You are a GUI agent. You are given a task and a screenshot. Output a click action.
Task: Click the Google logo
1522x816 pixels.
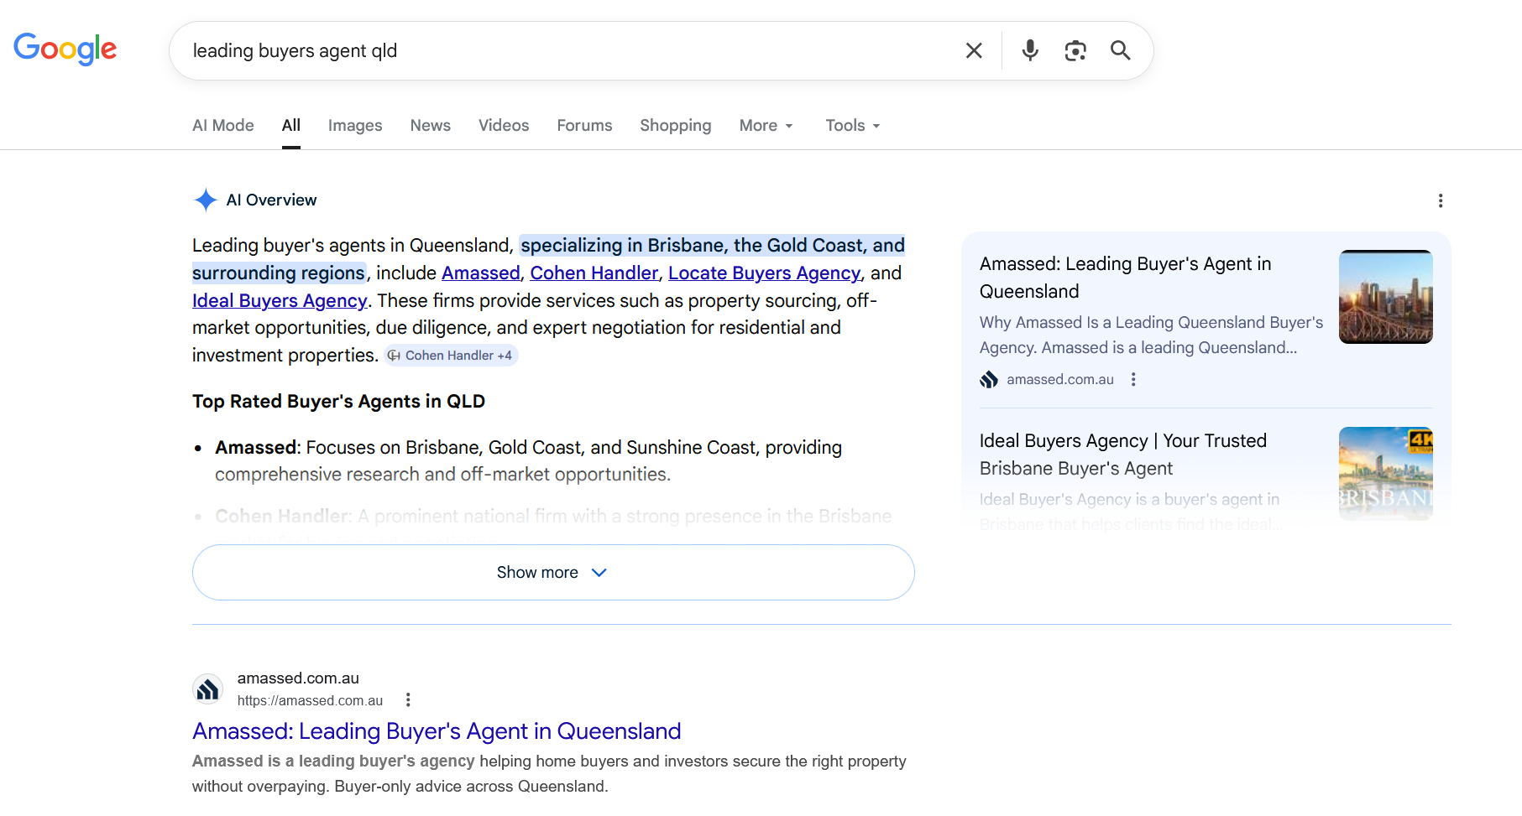tap(65, 49)
